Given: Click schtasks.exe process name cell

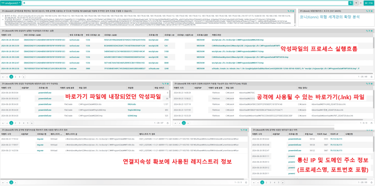Looking at the screenshot, I should click(x=153, y=68).
